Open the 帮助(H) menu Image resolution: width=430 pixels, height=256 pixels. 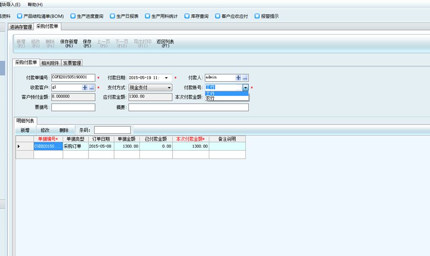(x=35, y=4)
